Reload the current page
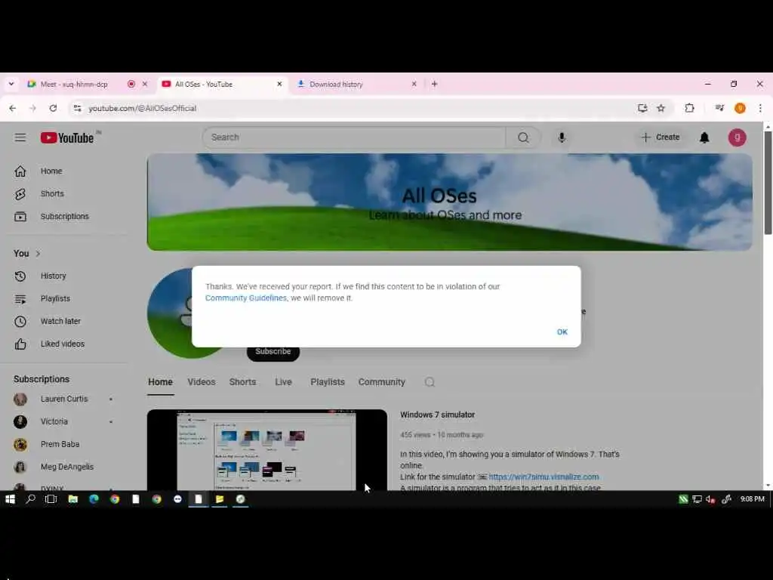This screenshot has width=773, height=580. (54, 108)
